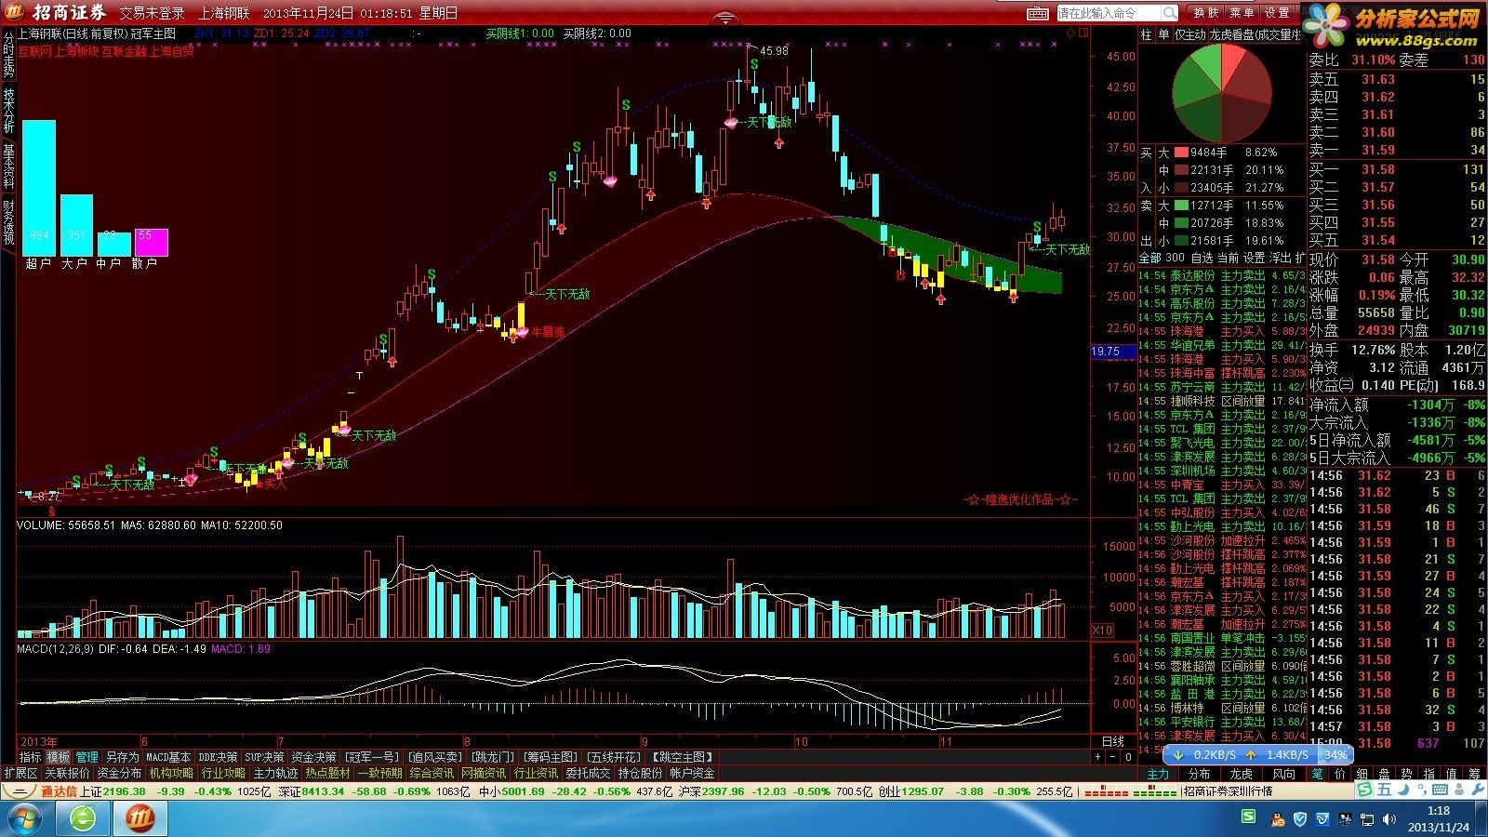Open 主力轨迹 tab
This screenshot has width=1488, height=837.
click(x=276, y=773)
